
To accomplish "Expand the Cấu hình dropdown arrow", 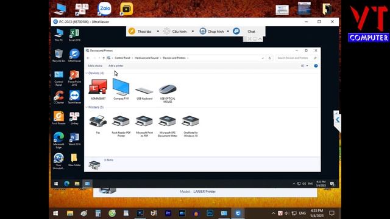I will click(193, 31).
